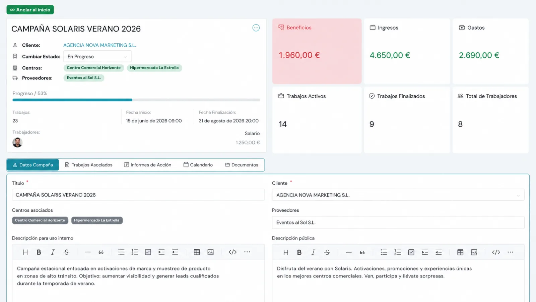The height and width of the screenshot is (302, 536).
Task: Open the Calendario tab
Action: point(198,165)
